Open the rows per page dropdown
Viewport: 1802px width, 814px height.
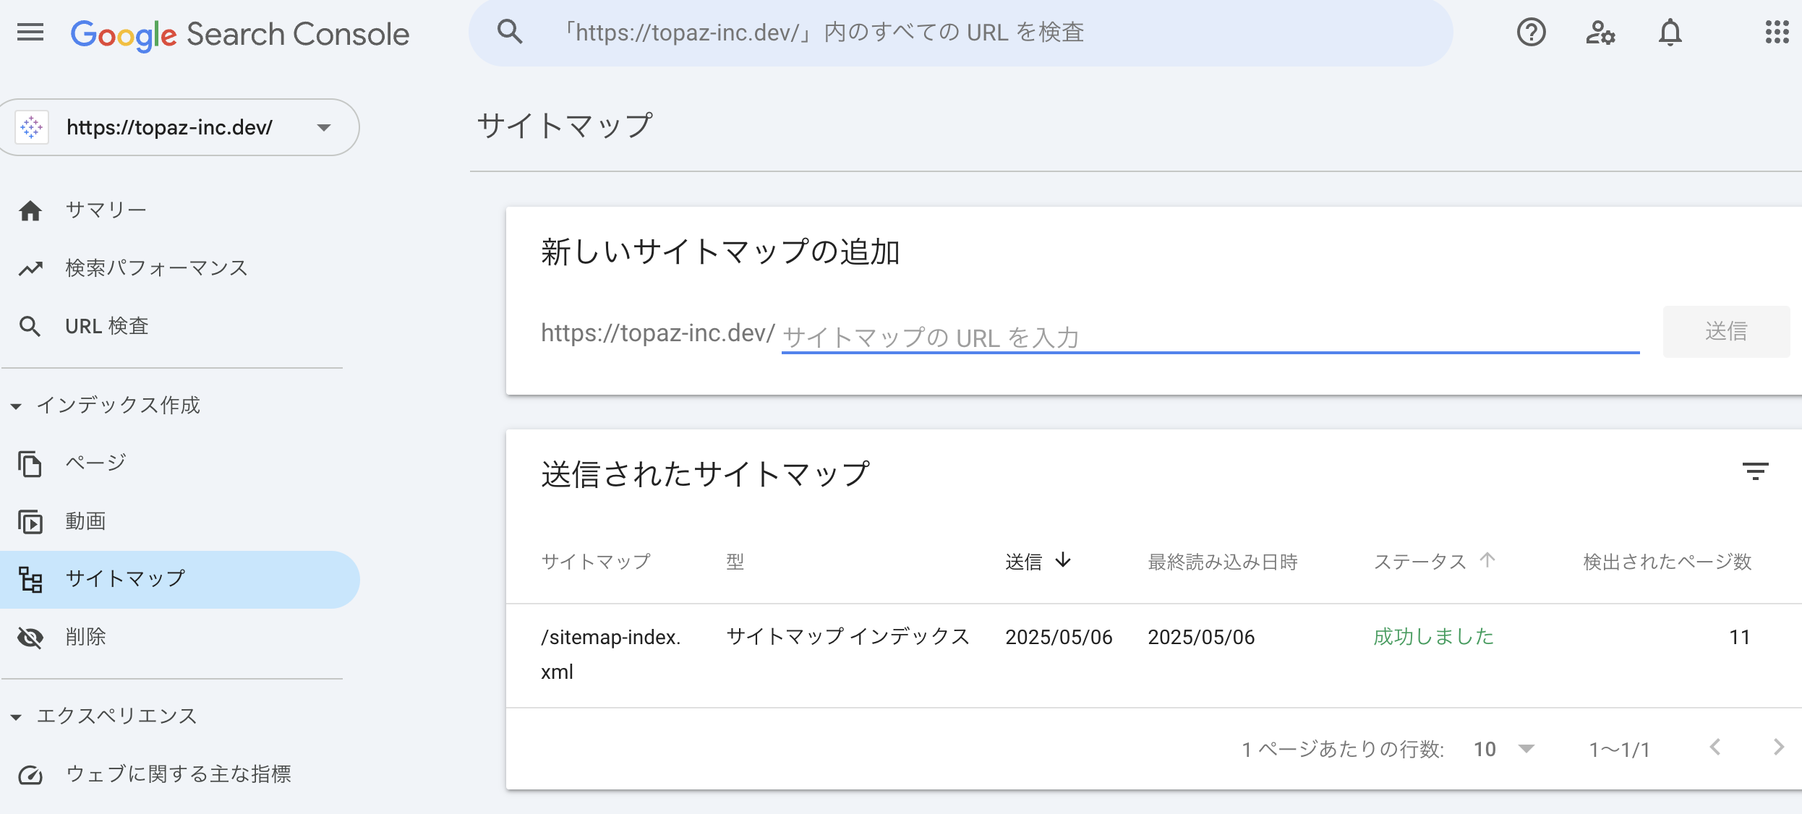1505,749
